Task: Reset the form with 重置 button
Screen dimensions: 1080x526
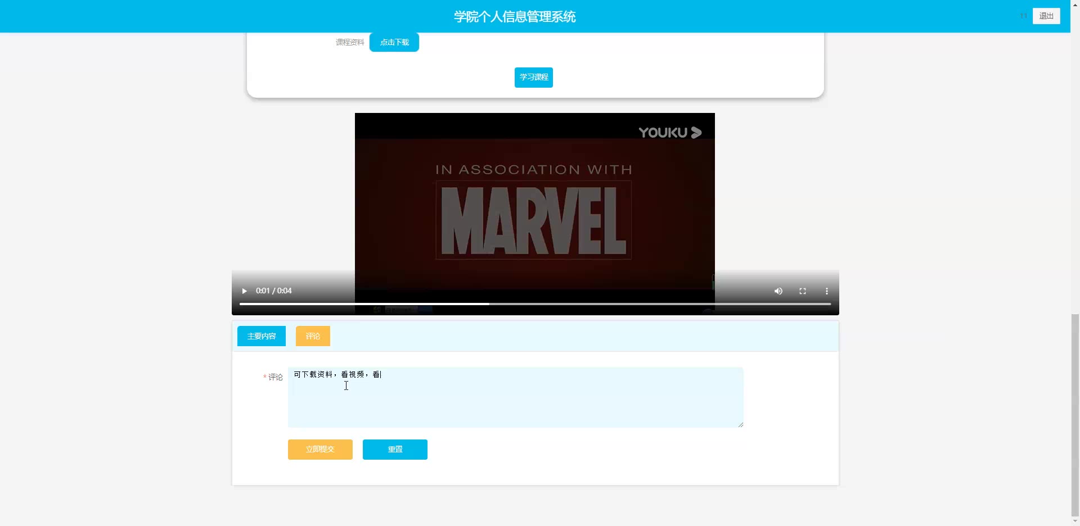Action: [395, 450]
